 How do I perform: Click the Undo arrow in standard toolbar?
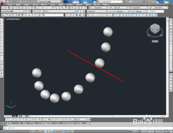pyautogui.click(x=43, y=8)
